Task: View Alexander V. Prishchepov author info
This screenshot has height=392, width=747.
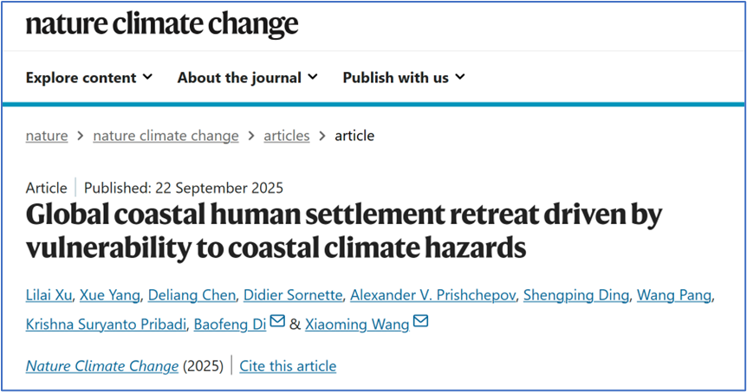Action: pyautogui.click(x=433, y=296)
